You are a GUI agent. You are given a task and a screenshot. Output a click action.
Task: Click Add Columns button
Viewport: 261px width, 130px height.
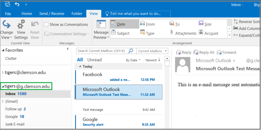[x=247, y=29]
